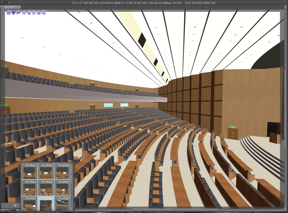Screen dimensions: 288x213
Task: Choose the checked アングル8 camera angle preset
Action: [46, 204]
